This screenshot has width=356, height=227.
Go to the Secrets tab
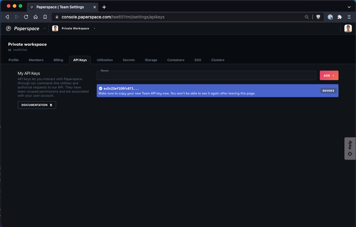click(129, 60)
